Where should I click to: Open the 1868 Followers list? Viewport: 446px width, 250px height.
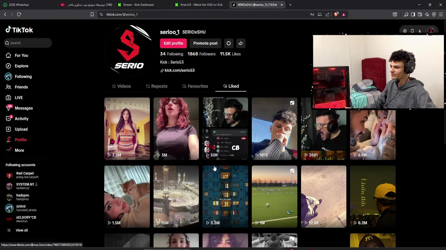coord(201,54)
